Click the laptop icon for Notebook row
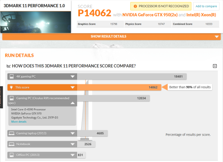This screenshot has width=223, height=162. point(11,144)
